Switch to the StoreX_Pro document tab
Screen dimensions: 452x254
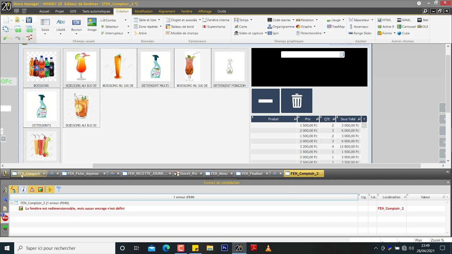coord(188,174)
